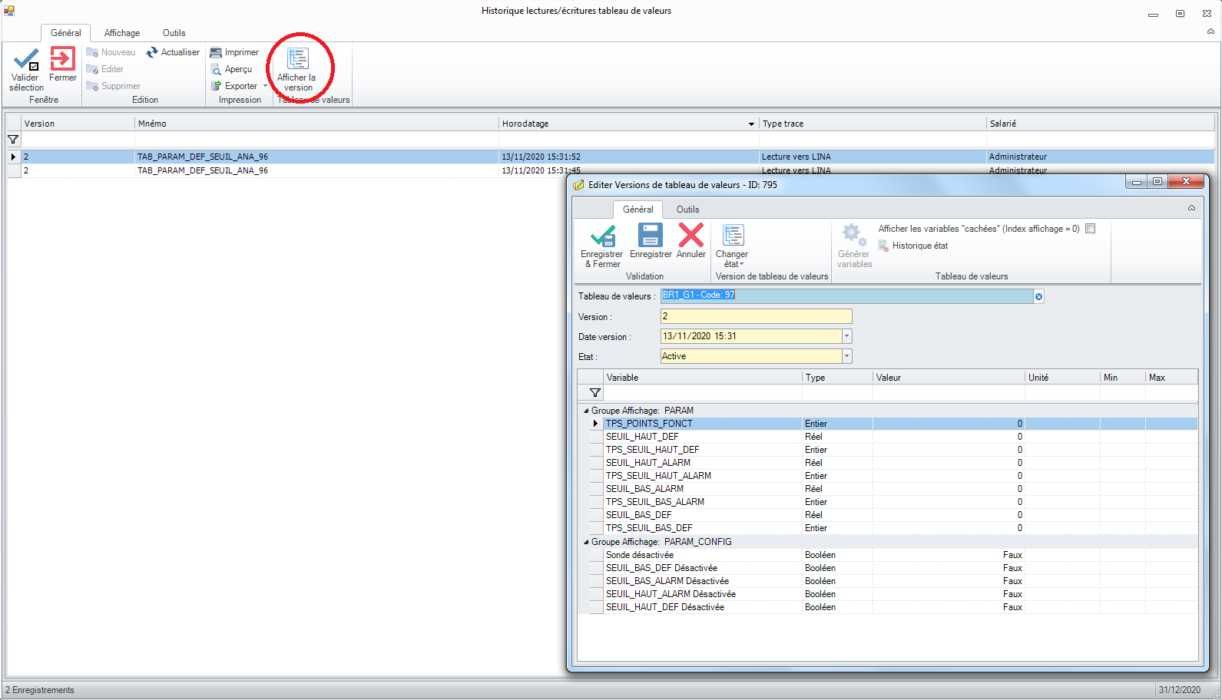This screenshot has height=700, width=1222.
Task: Open Aperçu print preview
Action: pos(232,69)
